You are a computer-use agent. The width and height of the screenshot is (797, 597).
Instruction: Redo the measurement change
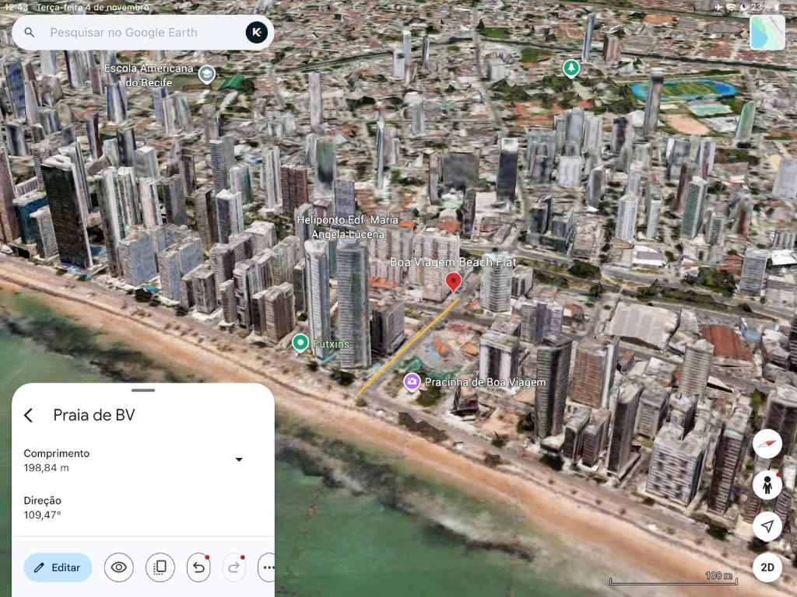point(233,567)
